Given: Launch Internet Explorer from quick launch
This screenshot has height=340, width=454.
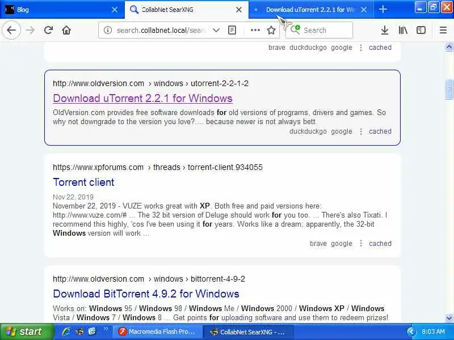Looking at the screenshot, I should click(x=66, y=331).
